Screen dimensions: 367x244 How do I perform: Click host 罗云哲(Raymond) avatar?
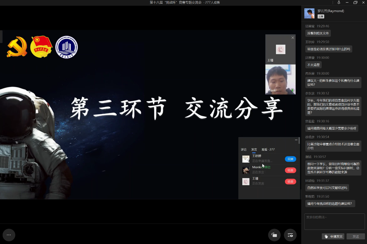pos(309,14)
